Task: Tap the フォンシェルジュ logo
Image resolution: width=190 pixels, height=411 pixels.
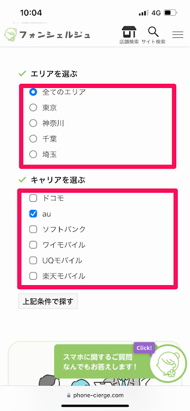Action: pyautogui.click(x=47, y=35)
